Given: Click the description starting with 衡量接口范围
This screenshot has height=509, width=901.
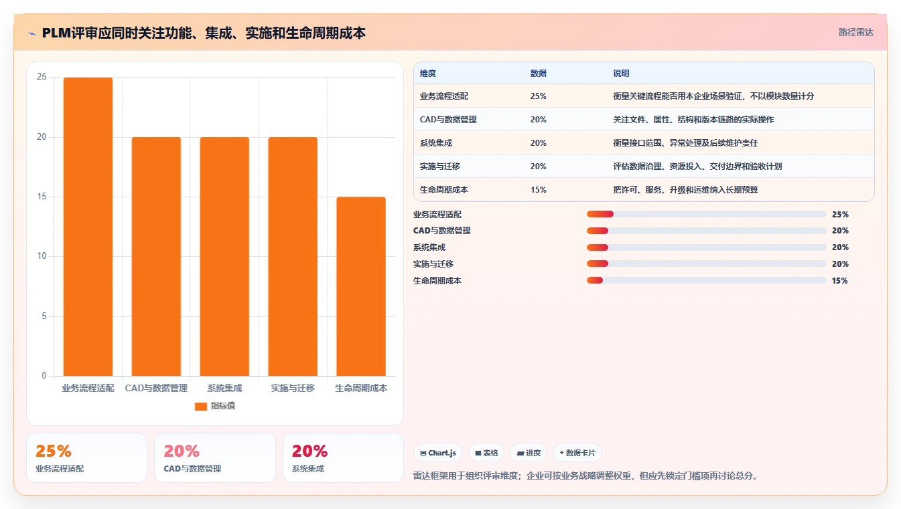Looking at the screenshot, I should pyautogui.click(x=685, y=143).
